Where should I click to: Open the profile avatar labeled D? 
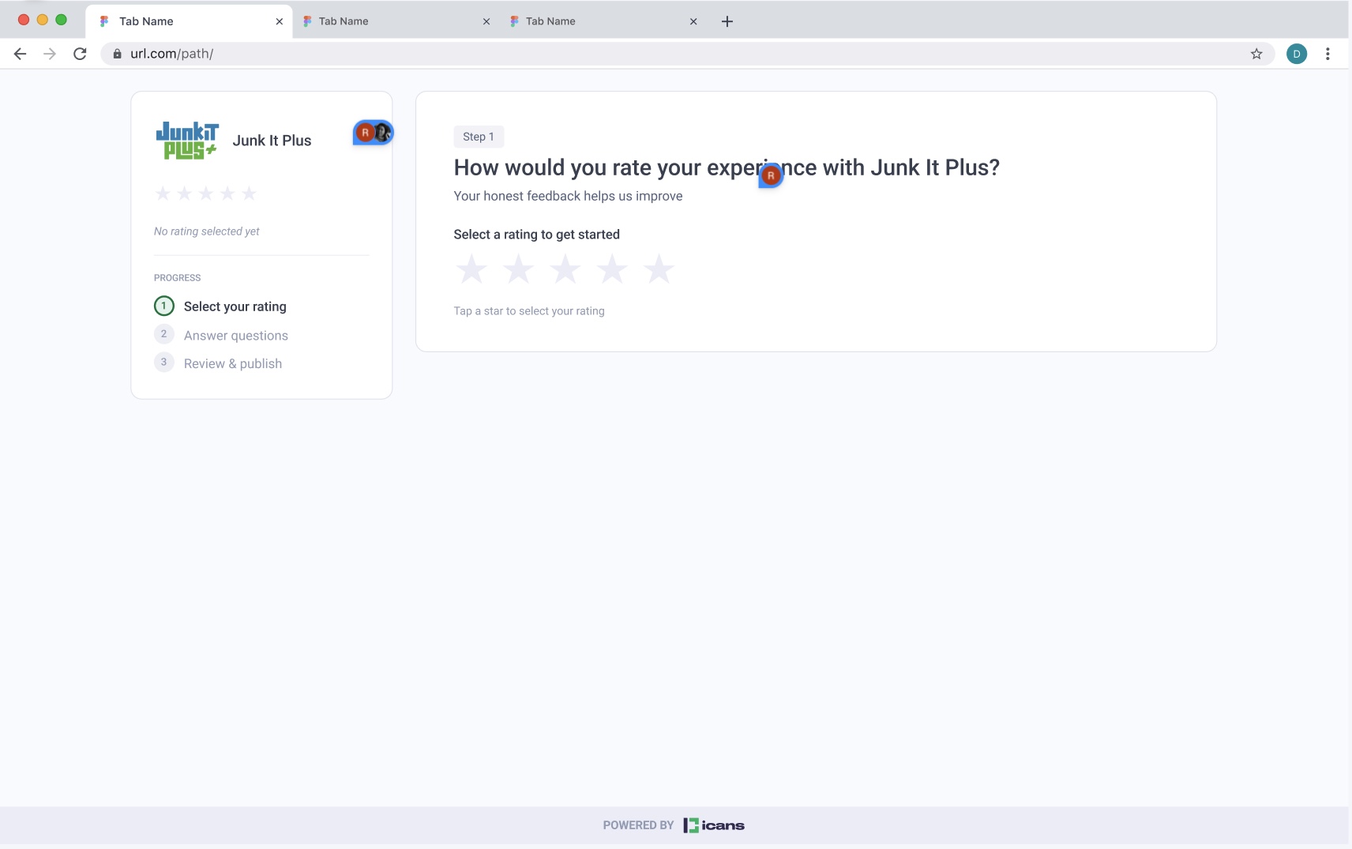[x=1297, y=54]
